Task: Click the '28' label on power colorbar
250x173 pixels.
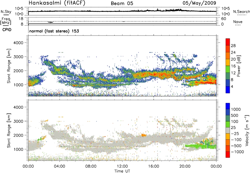Action: coord(233,46)
